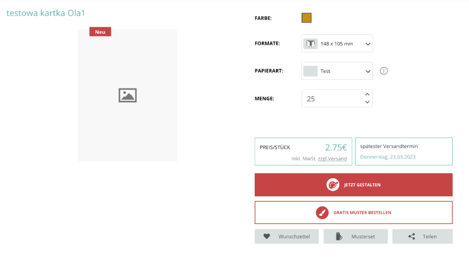469x260 pixels.
Task: Decrease Menge with the down arrow
Action: [x=368, y=102]
